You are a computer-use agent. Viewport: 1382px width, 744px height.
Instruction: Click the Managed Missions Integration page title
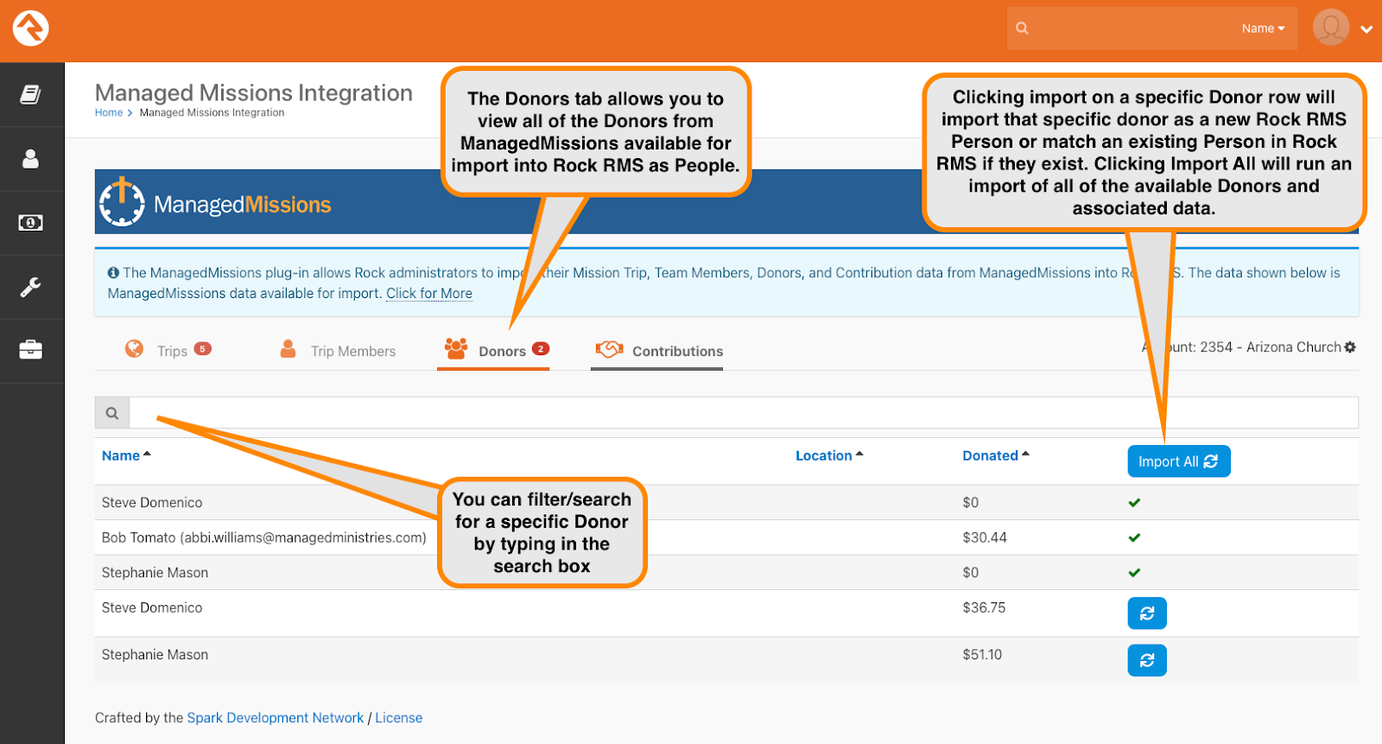254,92
